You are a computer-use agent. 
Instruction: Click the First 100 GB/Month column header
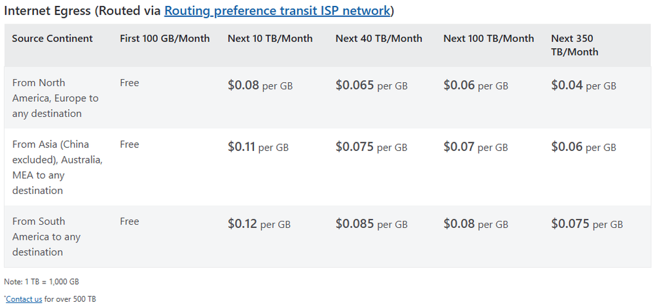165,39
